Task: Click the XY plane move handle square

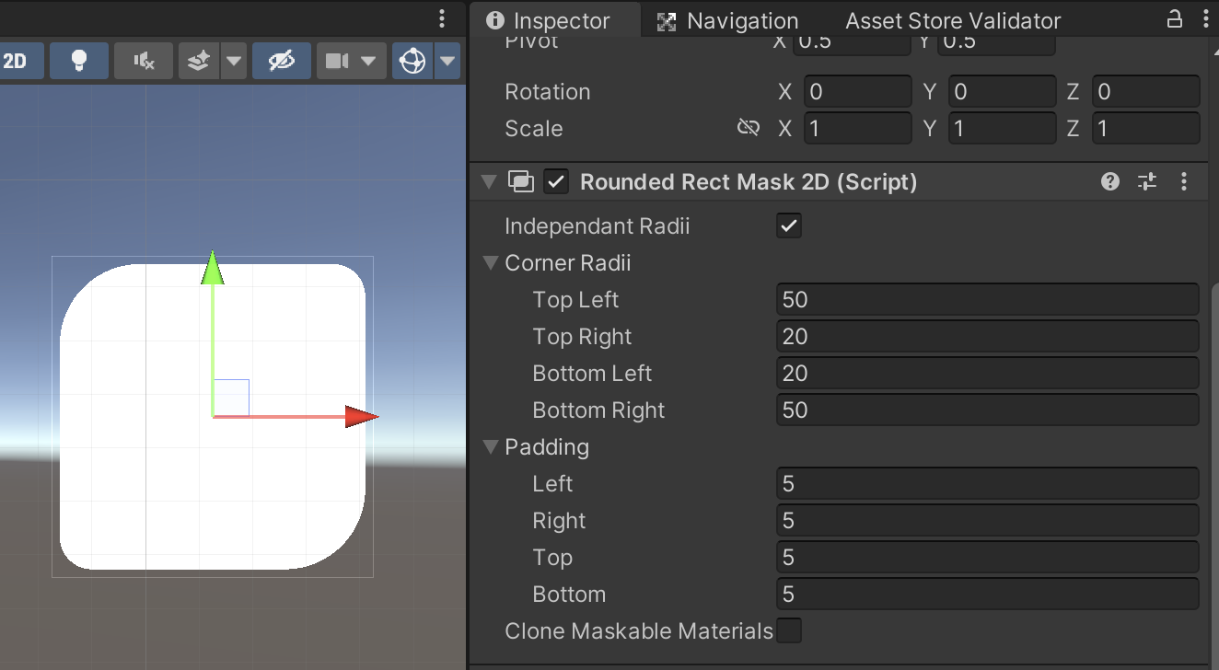Action: click(x=231, y=398)
